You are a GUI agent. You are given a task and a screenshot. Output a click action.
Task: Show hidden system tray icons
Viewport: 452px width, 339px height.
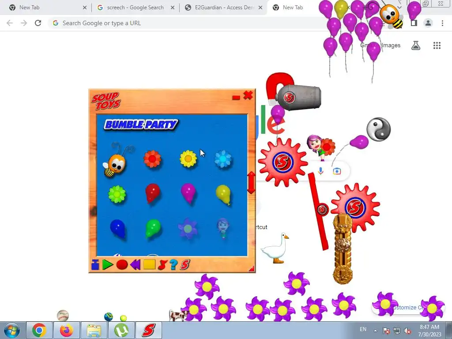tap(375, 331)
